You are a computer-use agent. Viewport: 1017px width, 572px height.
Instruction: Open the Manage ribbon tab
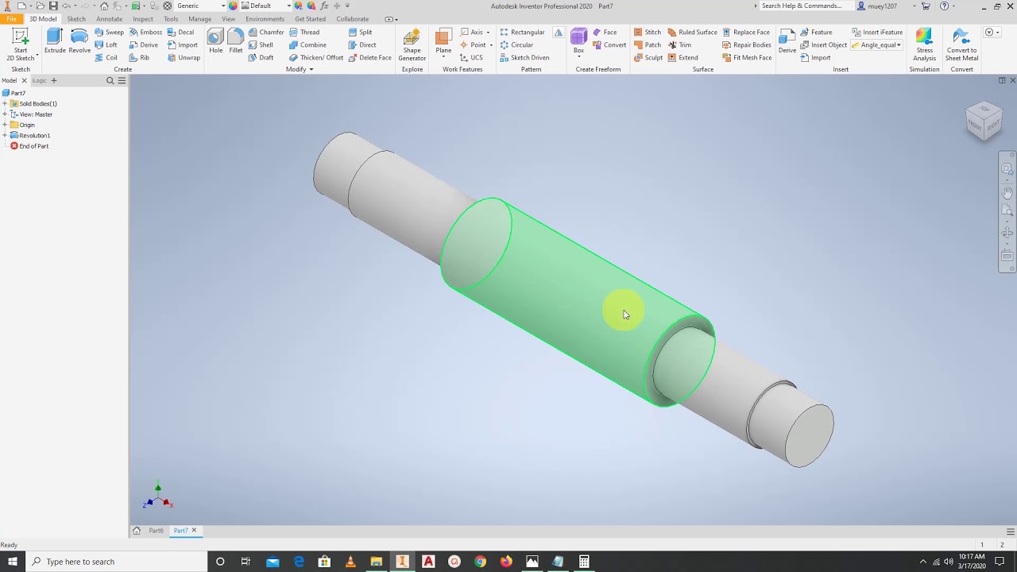coord(199,19)
